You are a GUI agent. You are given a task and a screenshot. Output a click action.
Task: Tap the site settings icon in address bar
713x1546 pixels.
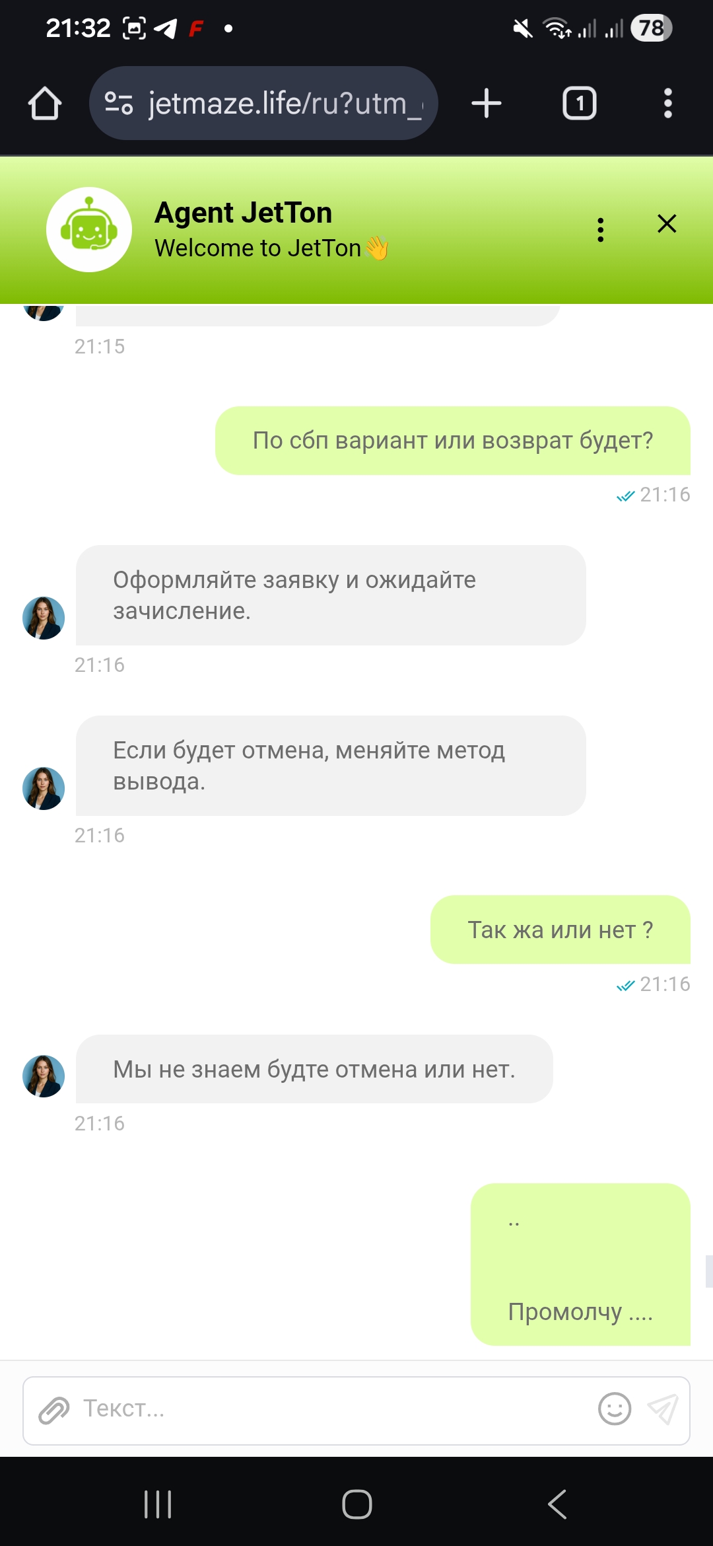[x=119, y=103]
